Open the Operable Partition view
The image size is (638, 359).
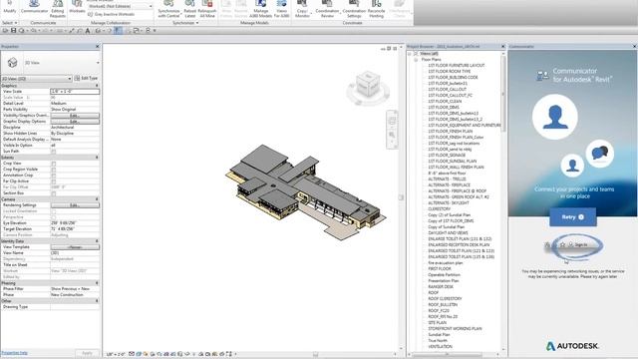(x=444, y=275)
